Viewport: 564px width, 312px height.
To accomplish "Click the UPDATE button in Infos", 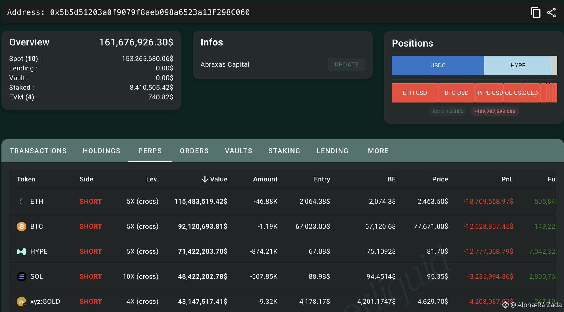I will coord(347,64).
